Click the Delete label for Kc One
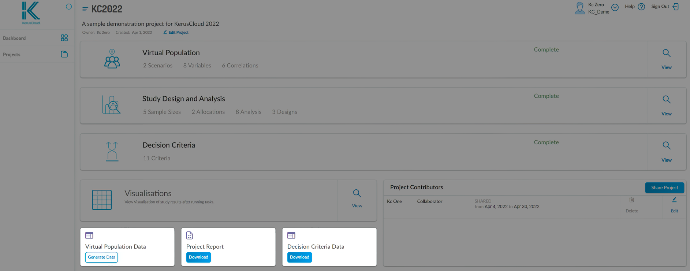 pyautogui.click(x=632, y=211)
